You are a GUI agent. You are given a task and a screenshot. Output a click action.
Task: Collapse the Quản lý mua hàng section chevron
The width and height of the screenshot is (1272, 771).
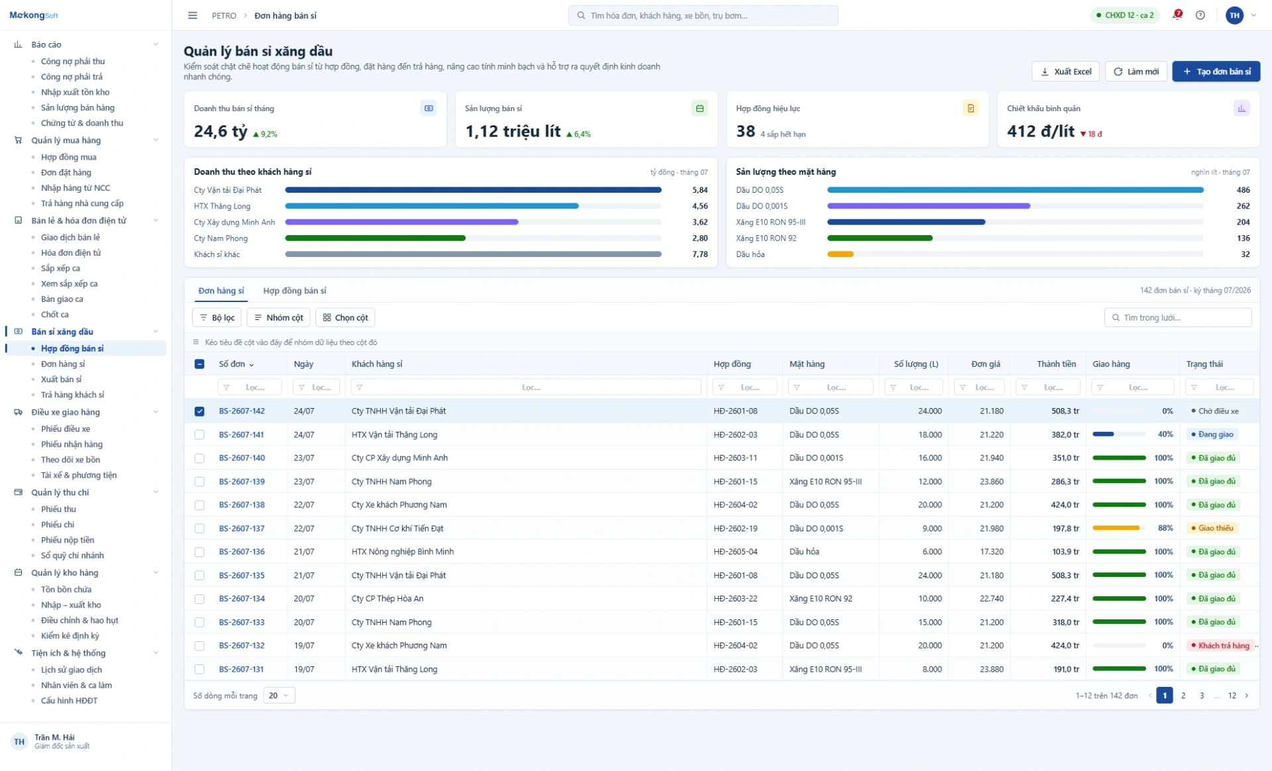click(x=156, y=140)
